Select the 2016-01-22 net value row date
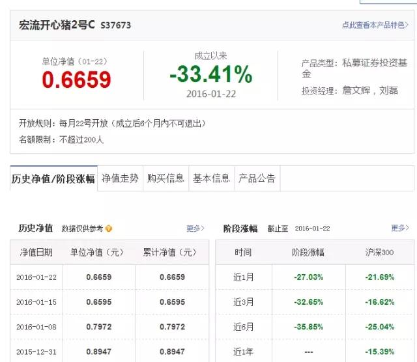The image size is (417, 362). (36, 277)
